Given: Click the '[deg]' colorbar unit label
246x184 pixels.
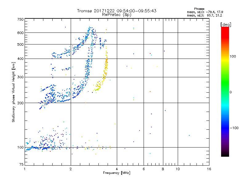Looking at the screenshot, I should [x=226, y=25].
